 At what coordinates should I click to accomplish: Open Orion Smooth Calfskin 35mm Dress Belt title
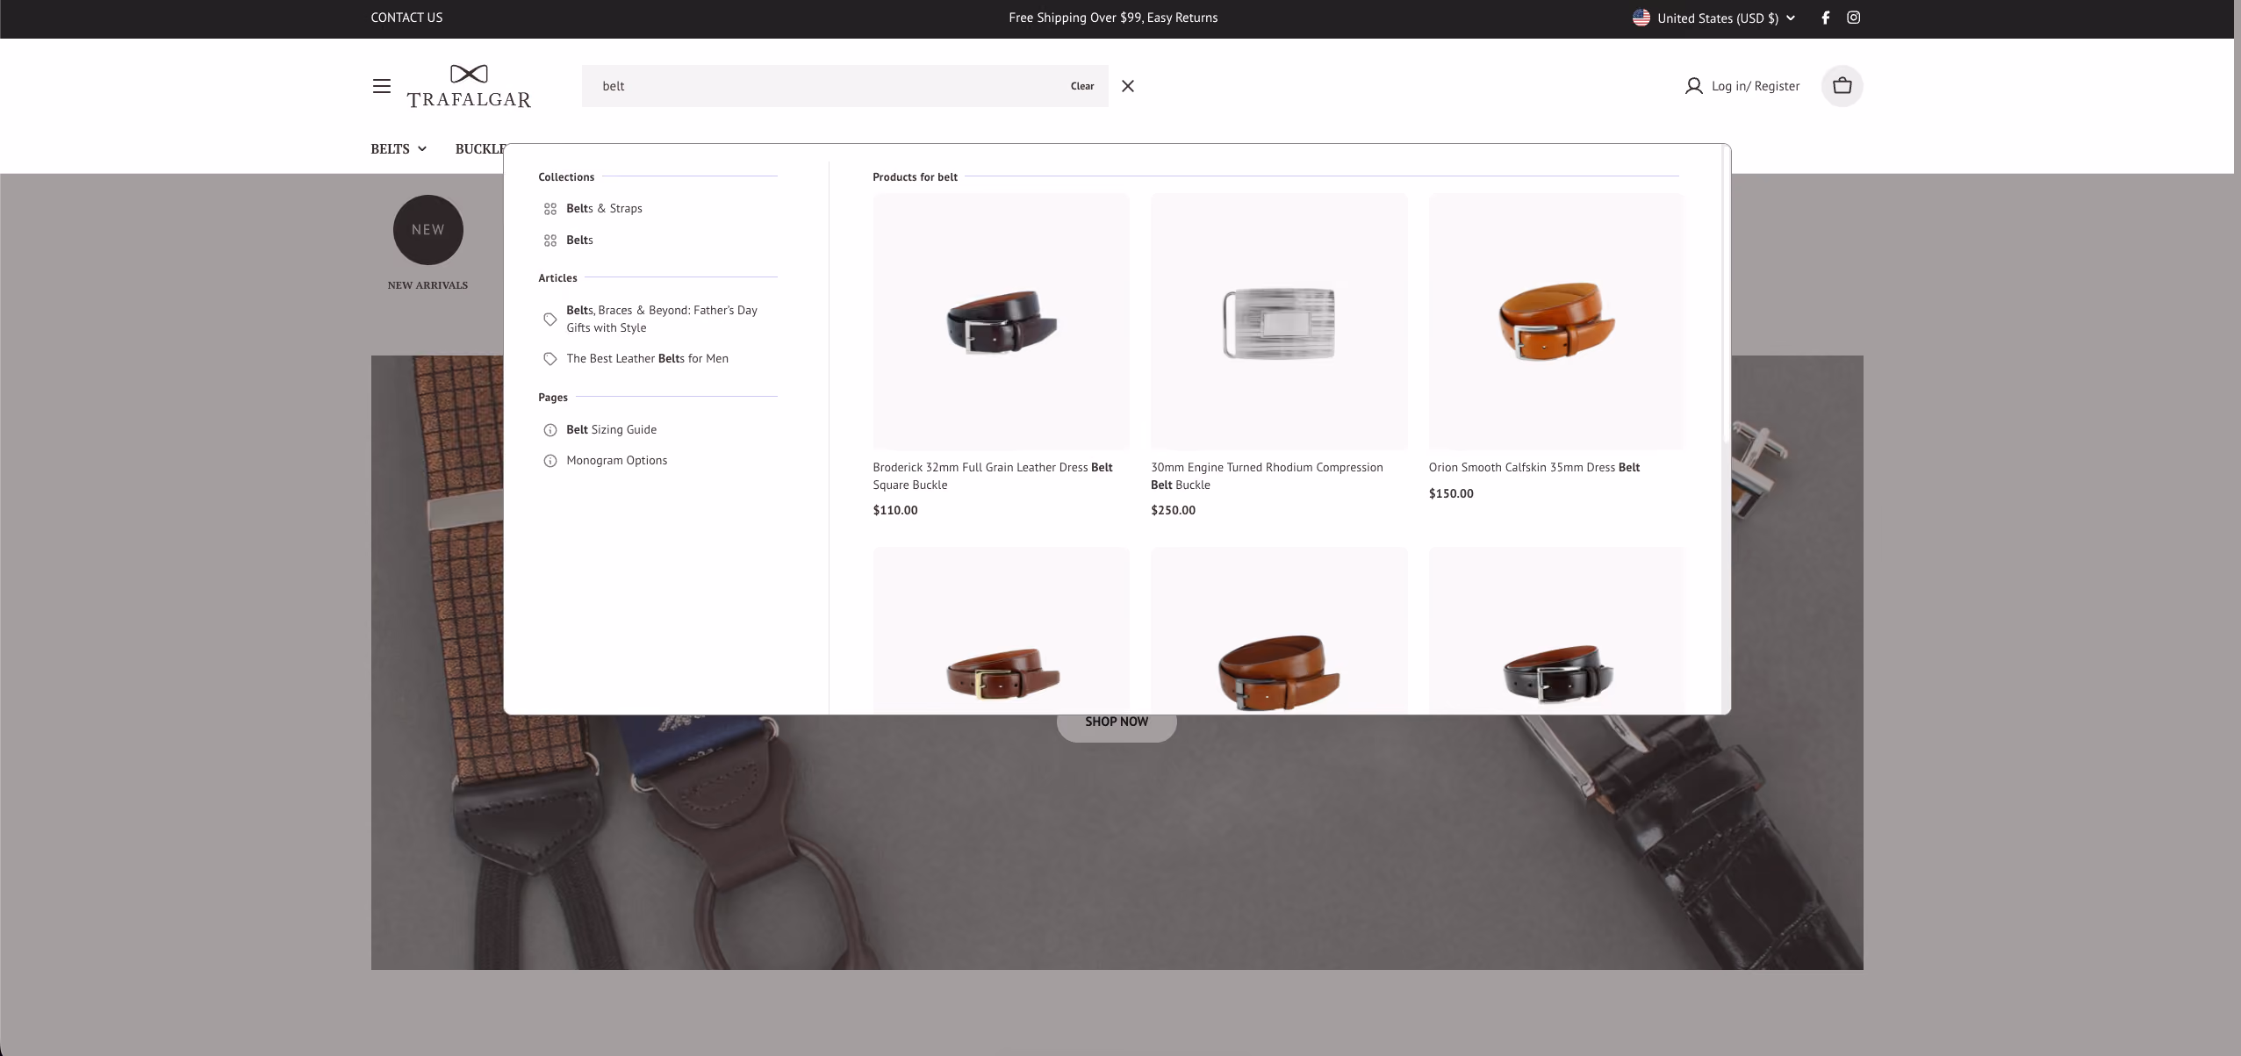[x=1534, y=468]
